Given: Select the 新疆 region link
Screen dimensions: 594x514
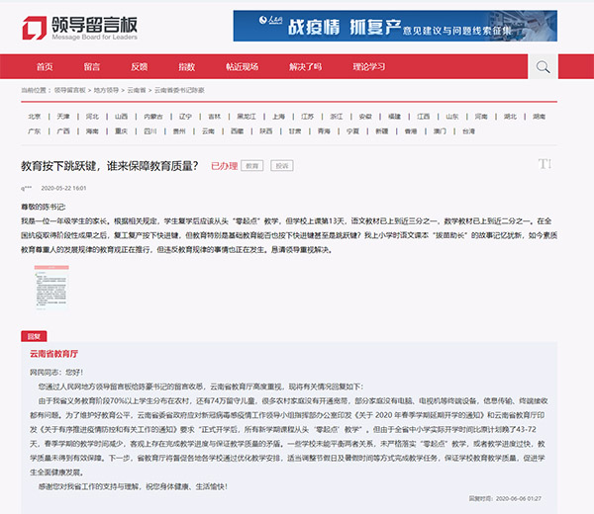Looking at the screenshot, I should (x=381, y=131).
